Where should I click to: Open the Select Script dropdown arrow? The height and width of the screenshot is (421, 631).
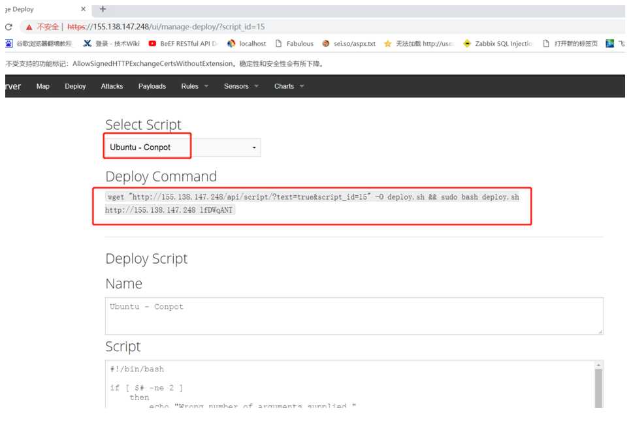254,148
